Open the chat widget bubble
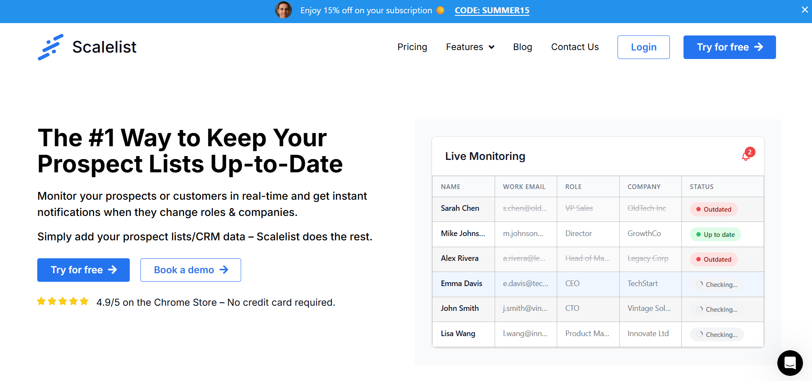Image resolution: width=812 pixels, height=381 pixels. [x=790, y=363]
